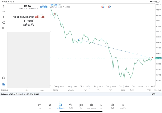
Task: Tap the blue new order icon
Action: 4,84
